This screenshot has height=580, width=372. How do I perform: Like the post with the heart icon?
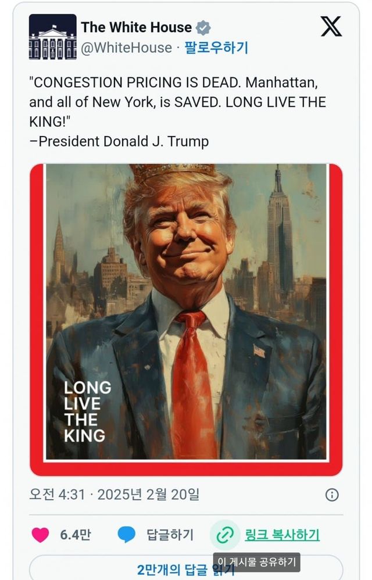pyautogui.click(x=40, y=535)
